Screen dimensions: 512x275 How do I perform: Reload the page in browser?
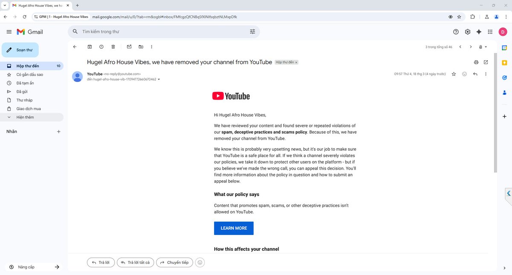(x=24, y=17)
